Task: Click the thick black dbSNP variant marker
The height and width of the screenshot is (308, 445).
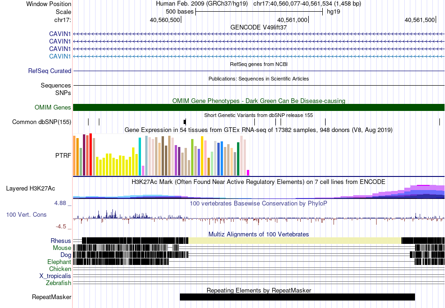Action: click(185, 122)
